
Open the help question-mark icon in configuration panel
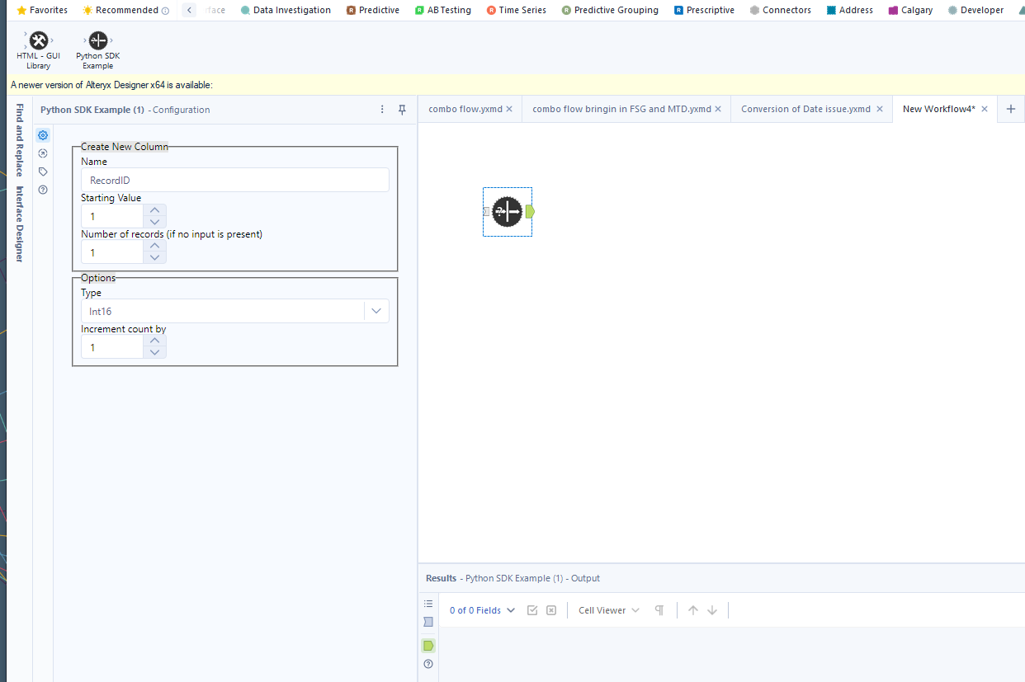point(43,190)
